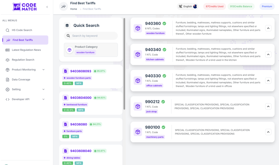
Task: Click the bentwood furniture tag
Action: (75, 105)
